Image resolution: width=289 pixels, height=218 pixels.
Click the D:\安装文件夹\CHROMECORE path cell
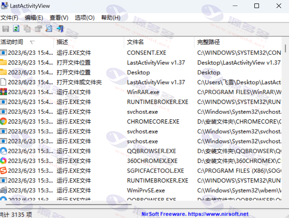(x=239, y=122)
